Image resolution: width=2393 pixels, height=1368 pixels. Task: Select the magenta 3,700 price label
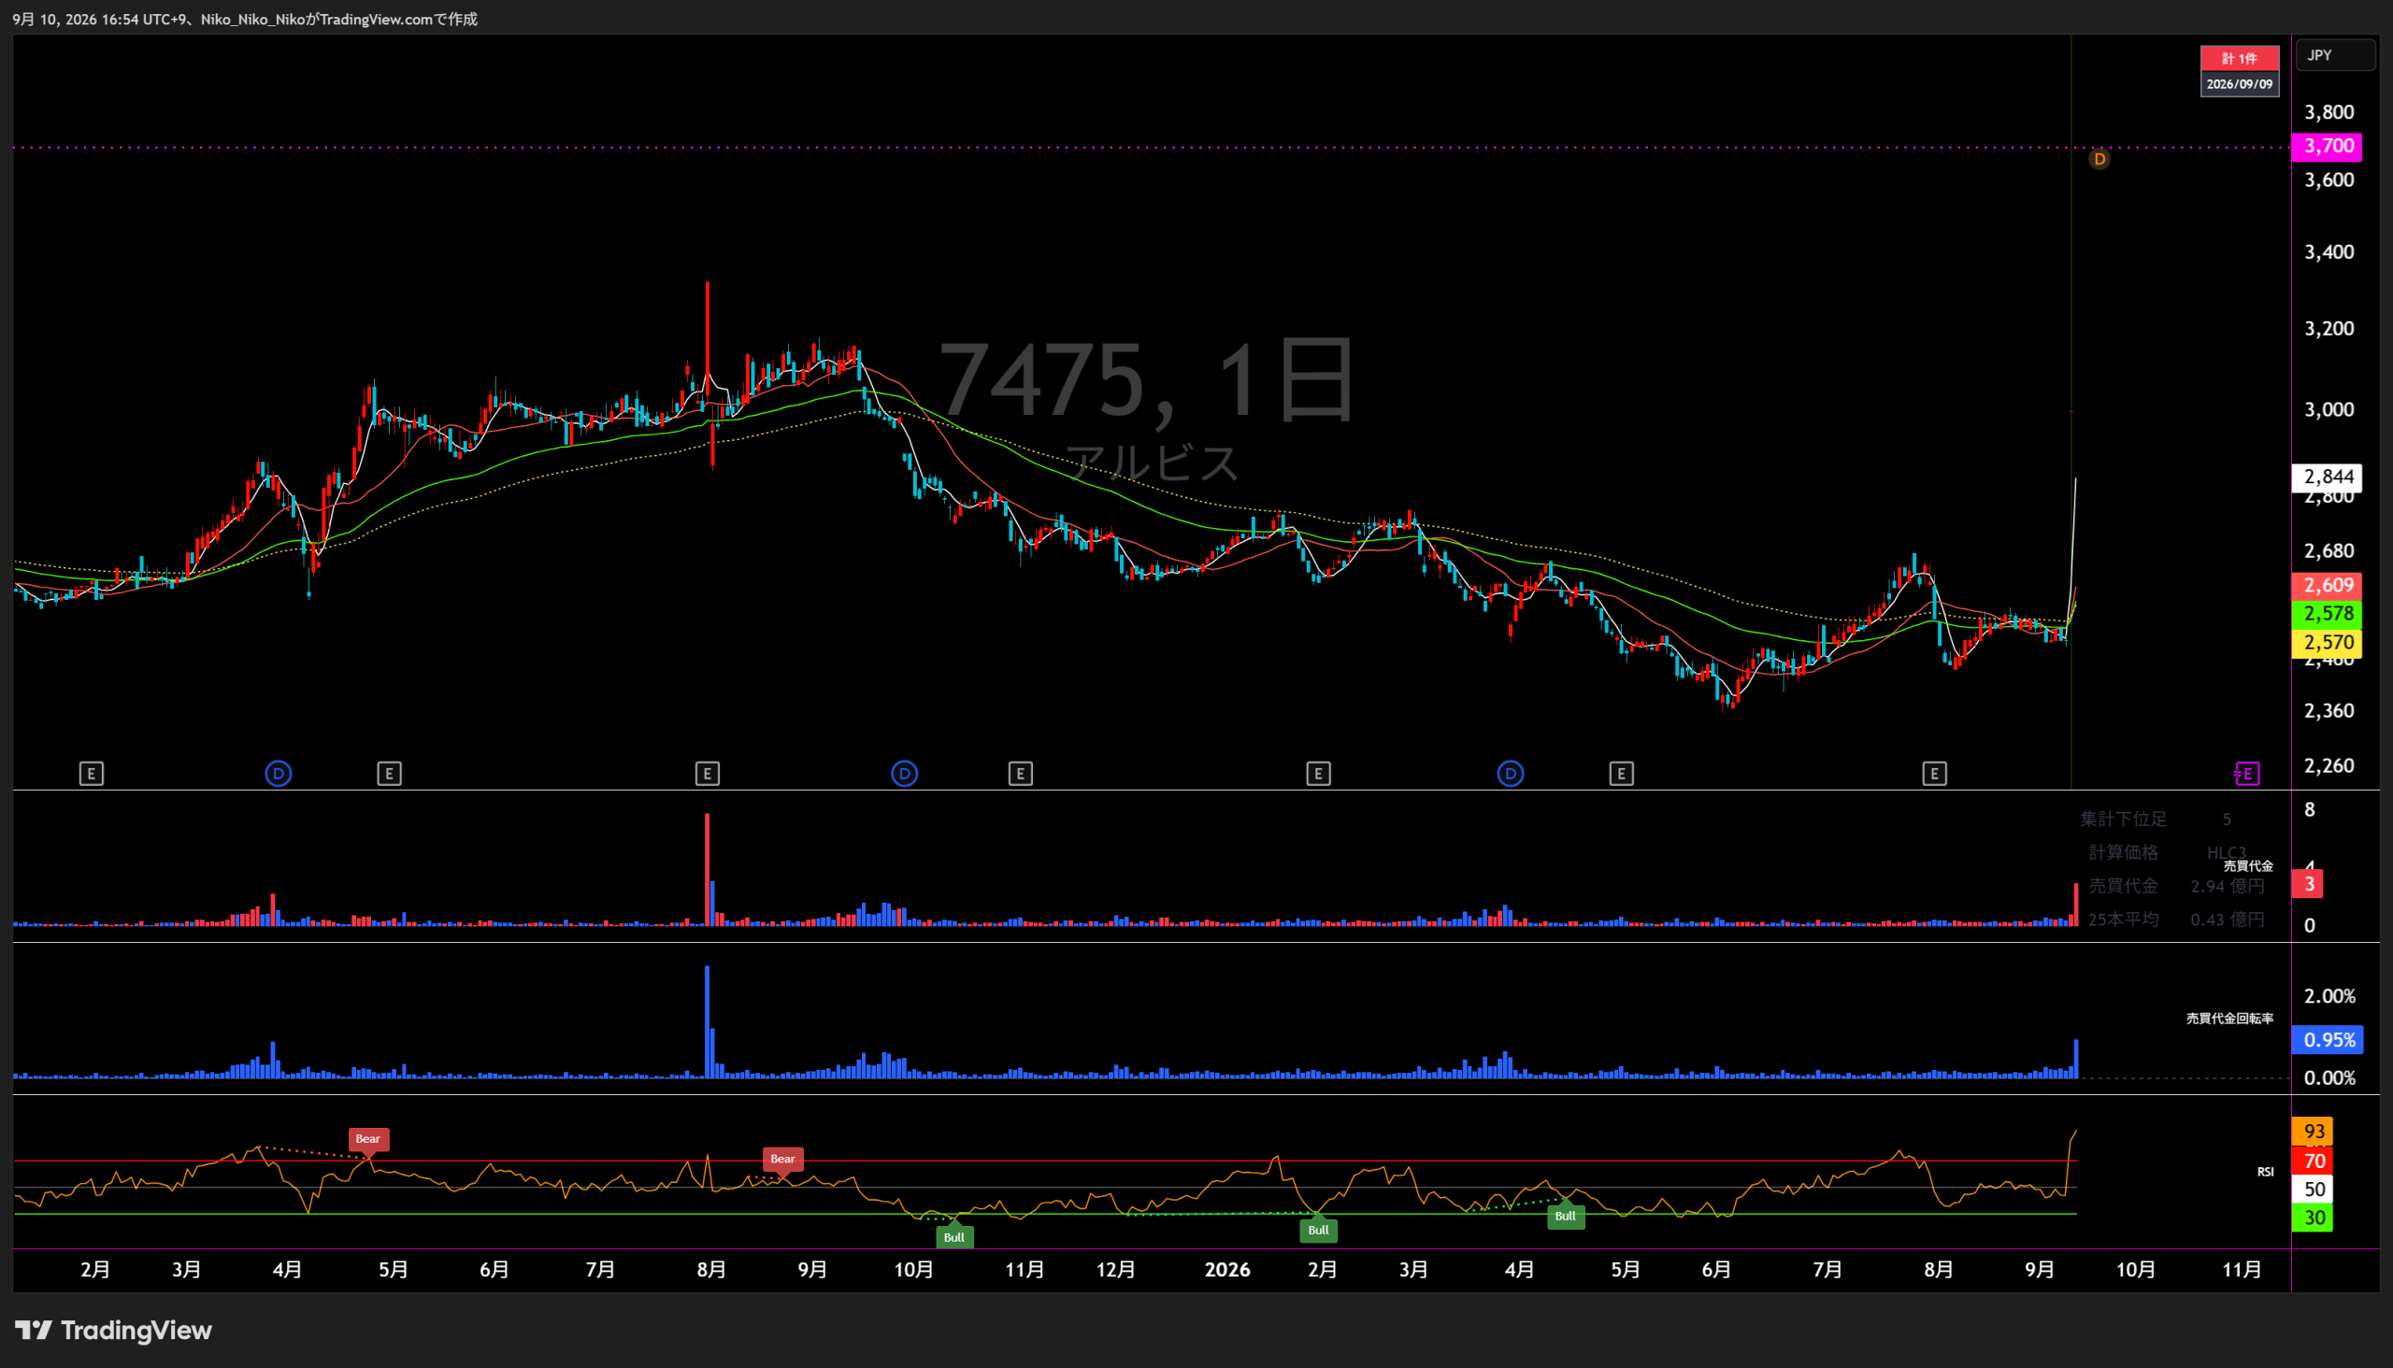(x=2329, y=146)
